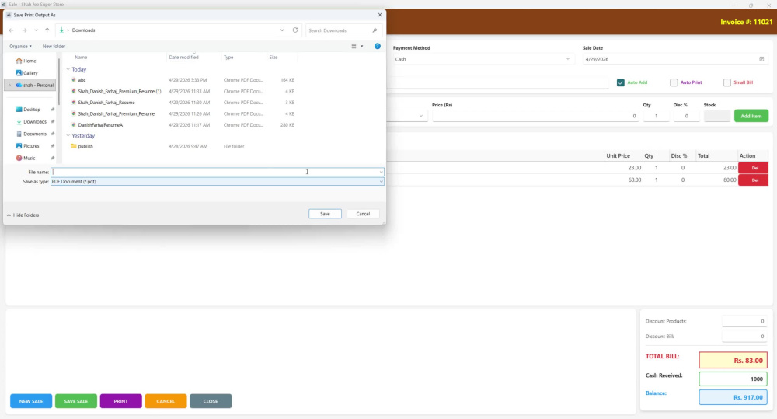Viewport: 777px width, 419px height.
Task: Go up one folder level
Action: pyautogui.click(x=47, y=30)
